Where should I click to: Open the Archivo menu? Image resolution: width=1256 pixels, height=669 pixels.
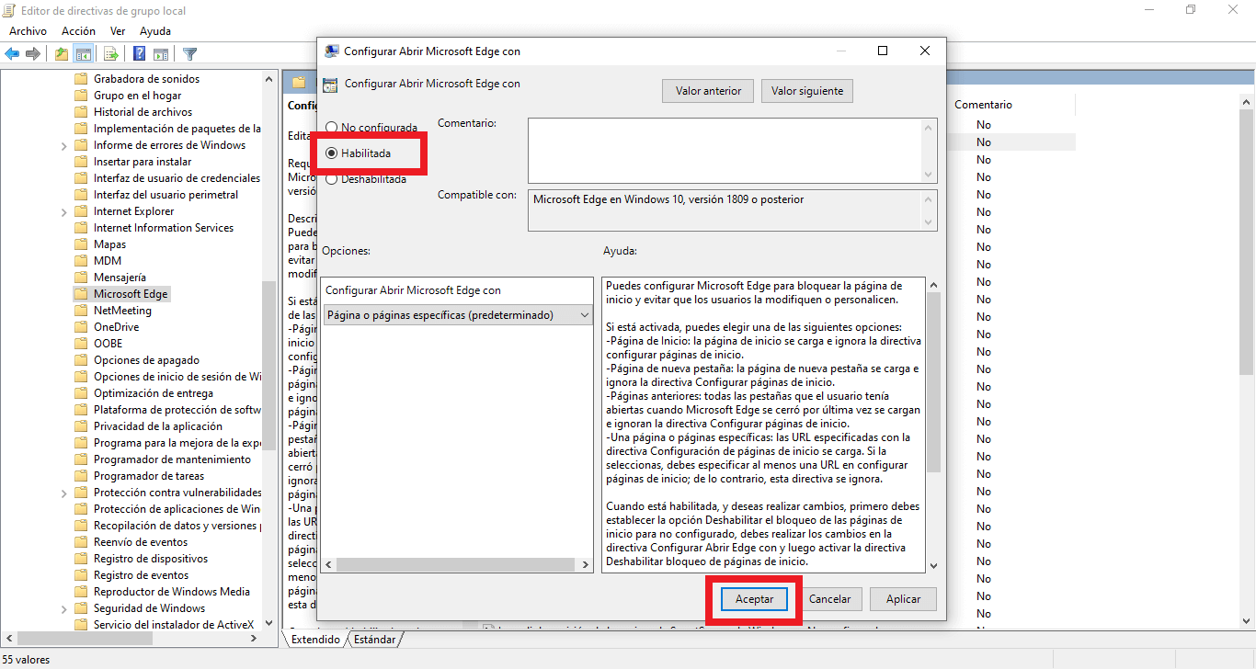click(x=28, y=31)
